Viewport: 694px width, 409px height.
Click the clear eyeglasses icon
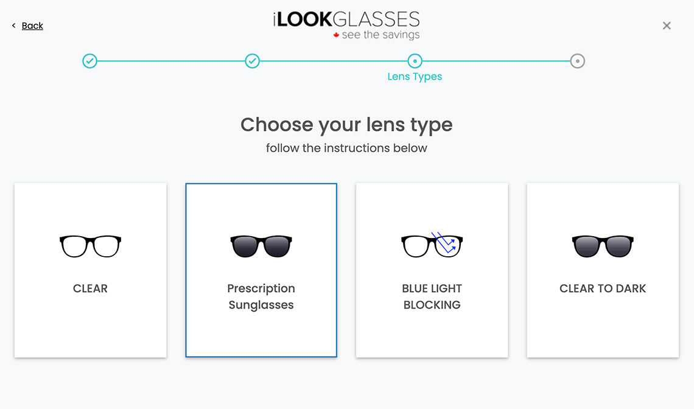(90, 246)
